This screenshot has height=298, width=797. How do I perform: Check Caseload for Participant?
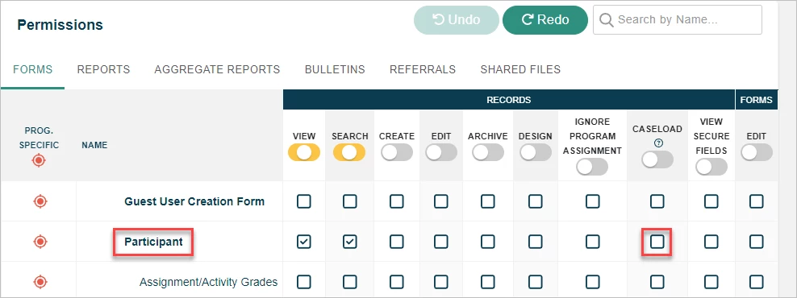657,242
